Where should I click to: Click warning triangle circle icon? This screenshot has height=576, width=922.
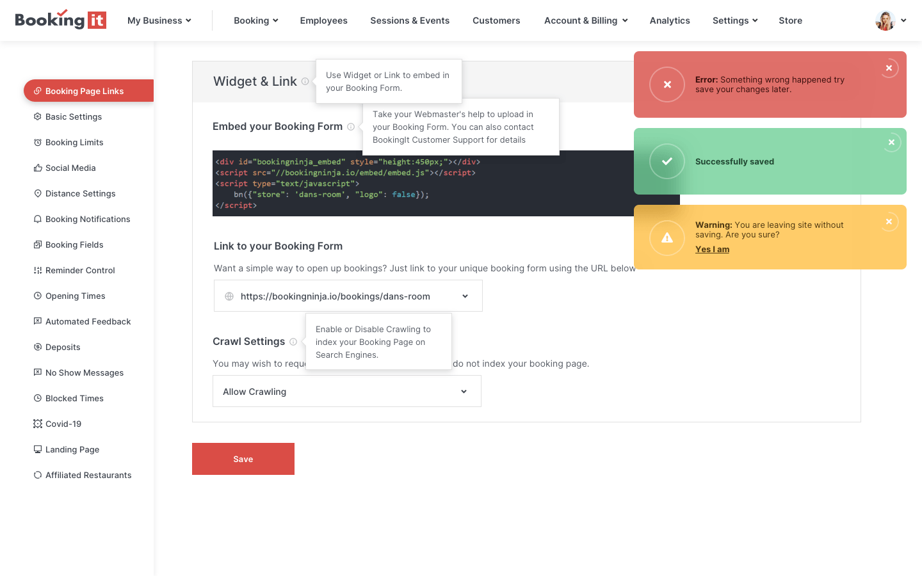pos(667,237)
